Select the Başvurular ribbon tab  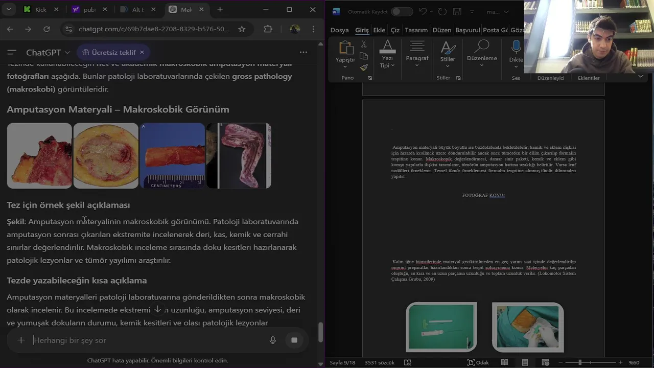pyautogui.click(x=468, y=30)
